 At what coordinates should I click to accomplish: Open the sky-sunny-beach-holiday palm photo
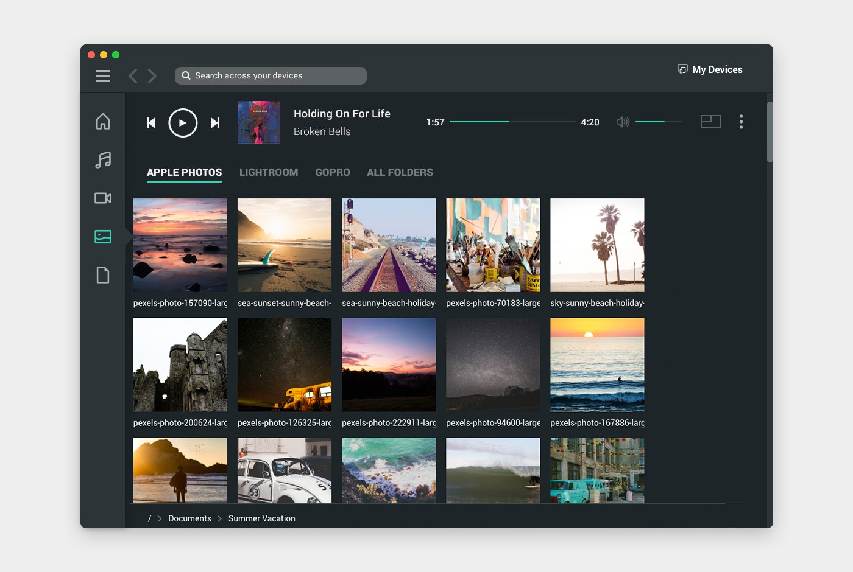[597, 245]
